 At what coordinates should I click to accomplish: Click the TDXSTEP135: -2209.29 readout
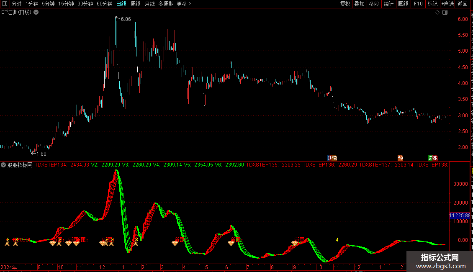[273, 165]
